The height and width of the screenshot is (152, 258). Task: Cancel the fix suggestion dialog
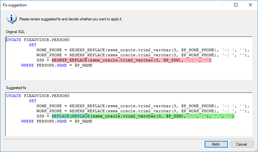tap(242, 144)
